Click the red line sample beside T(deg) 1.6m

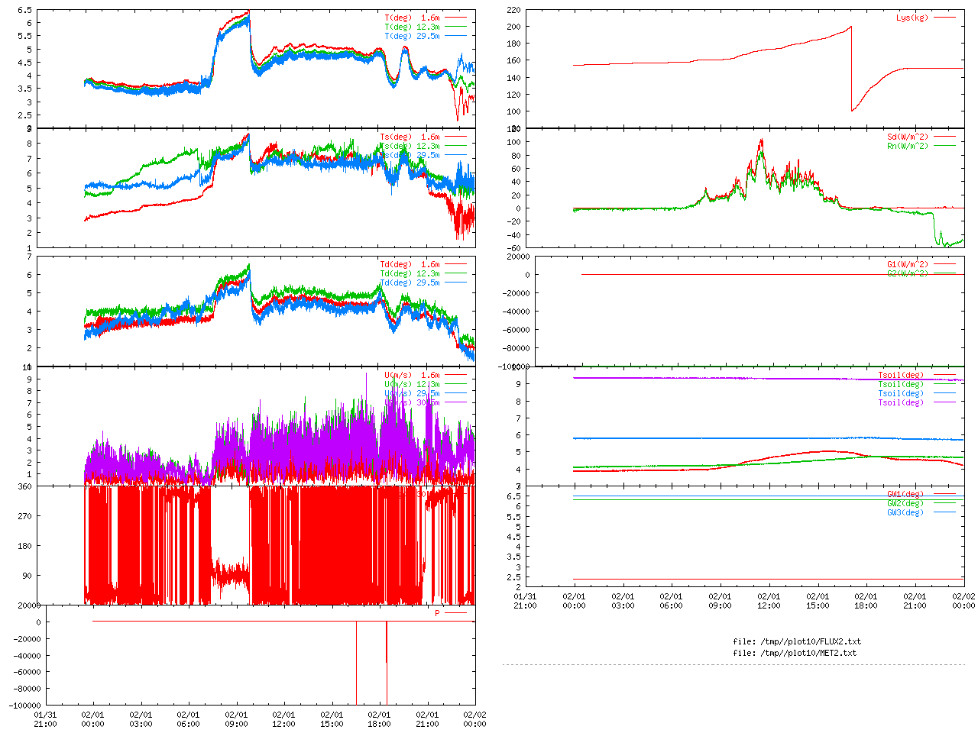456,17
